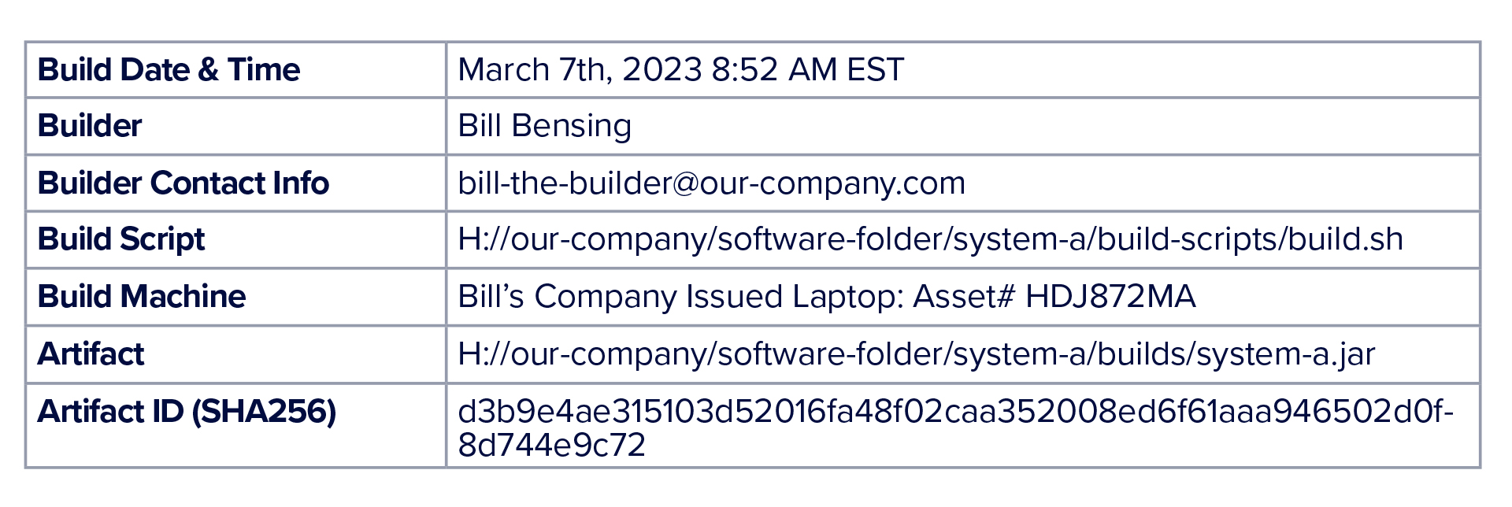Viewport: 1512px width, 507px height.
Task: Click the Build Date & Time label
Action: (169, 70)
